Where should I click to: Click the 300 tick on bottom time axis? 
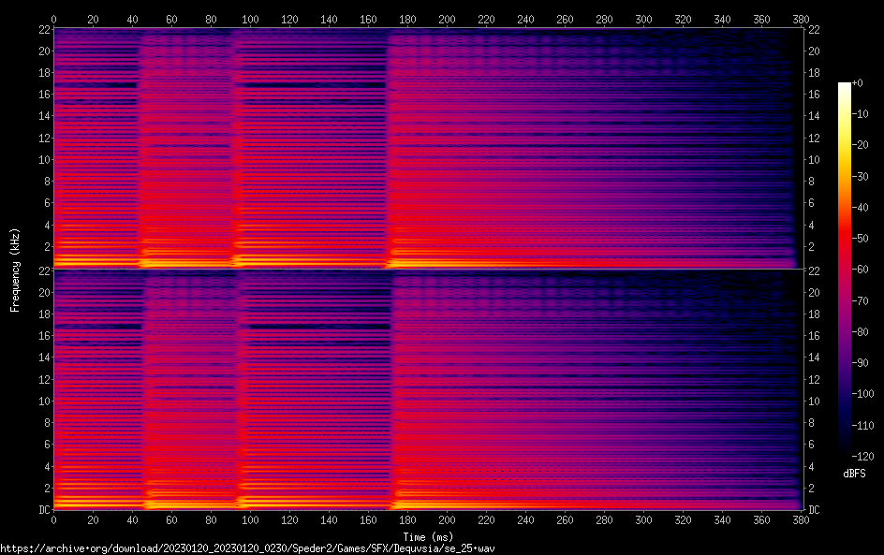click(x=643, y=520)
